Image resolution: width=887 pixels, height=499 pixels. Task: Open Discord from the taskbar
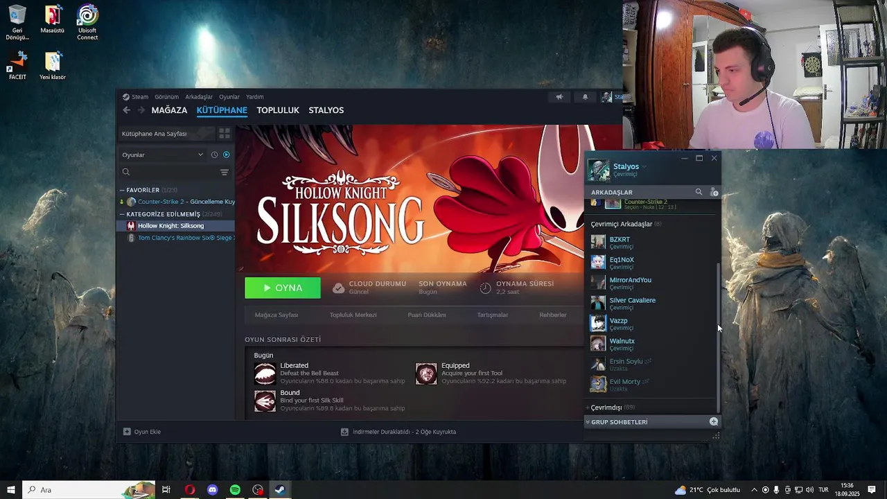[212, 490]
